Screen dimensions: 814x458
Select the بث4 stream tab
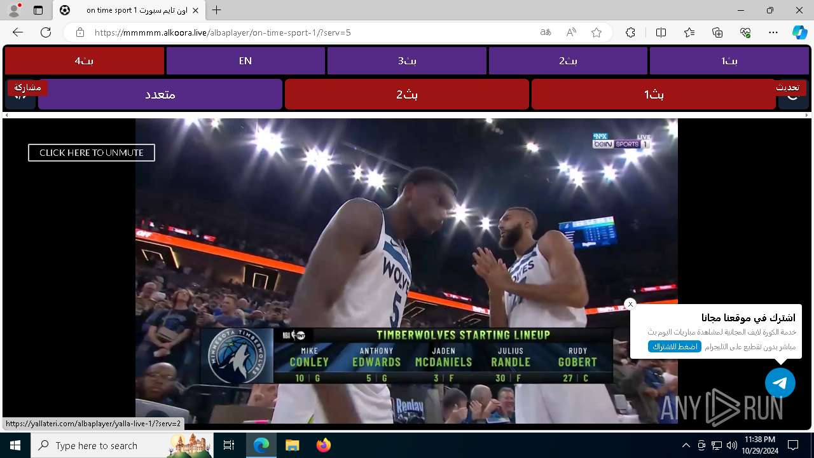point(85,61)
